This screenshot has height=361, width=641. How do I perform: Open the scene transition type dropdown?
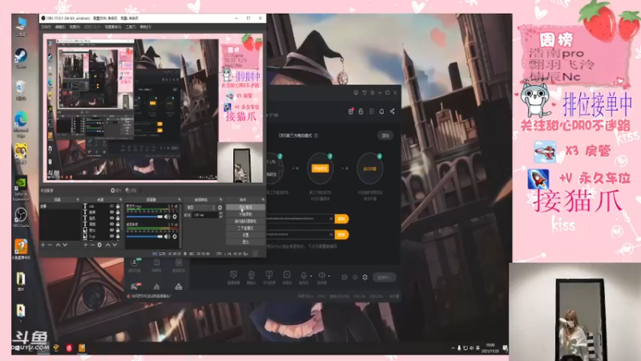[x=201, y=208]
